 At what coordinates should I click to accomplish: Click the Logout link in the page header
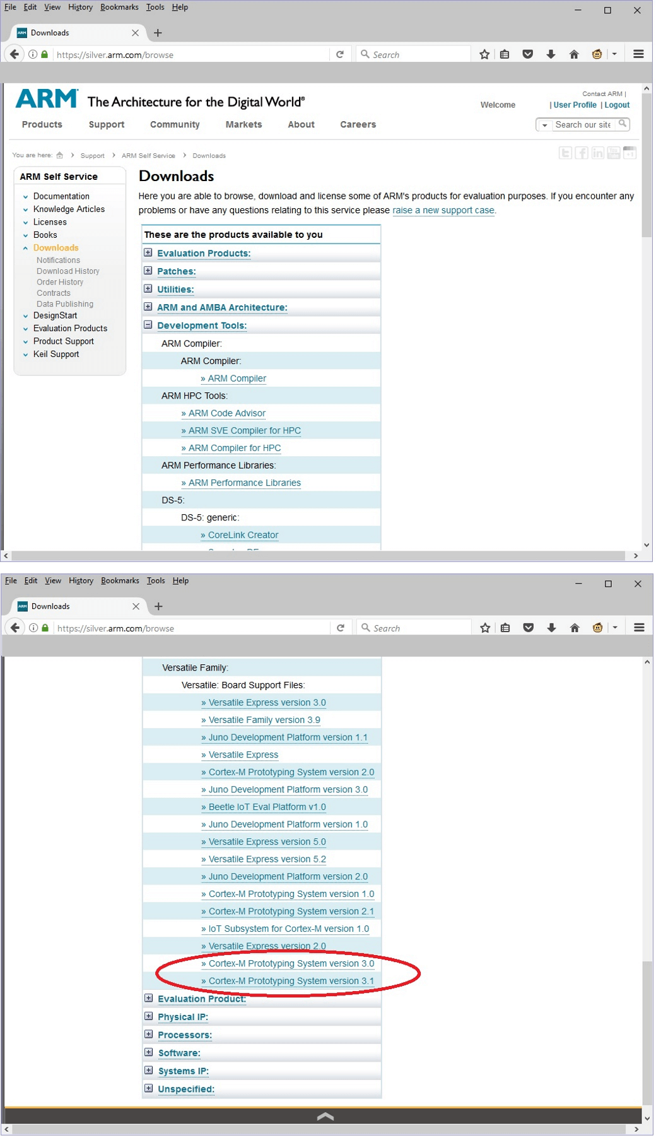[x=616, y=105]
